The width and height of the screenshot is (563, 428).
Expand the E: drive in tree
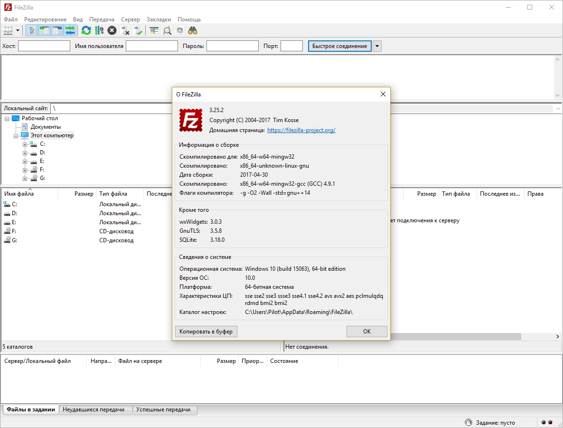25,162
